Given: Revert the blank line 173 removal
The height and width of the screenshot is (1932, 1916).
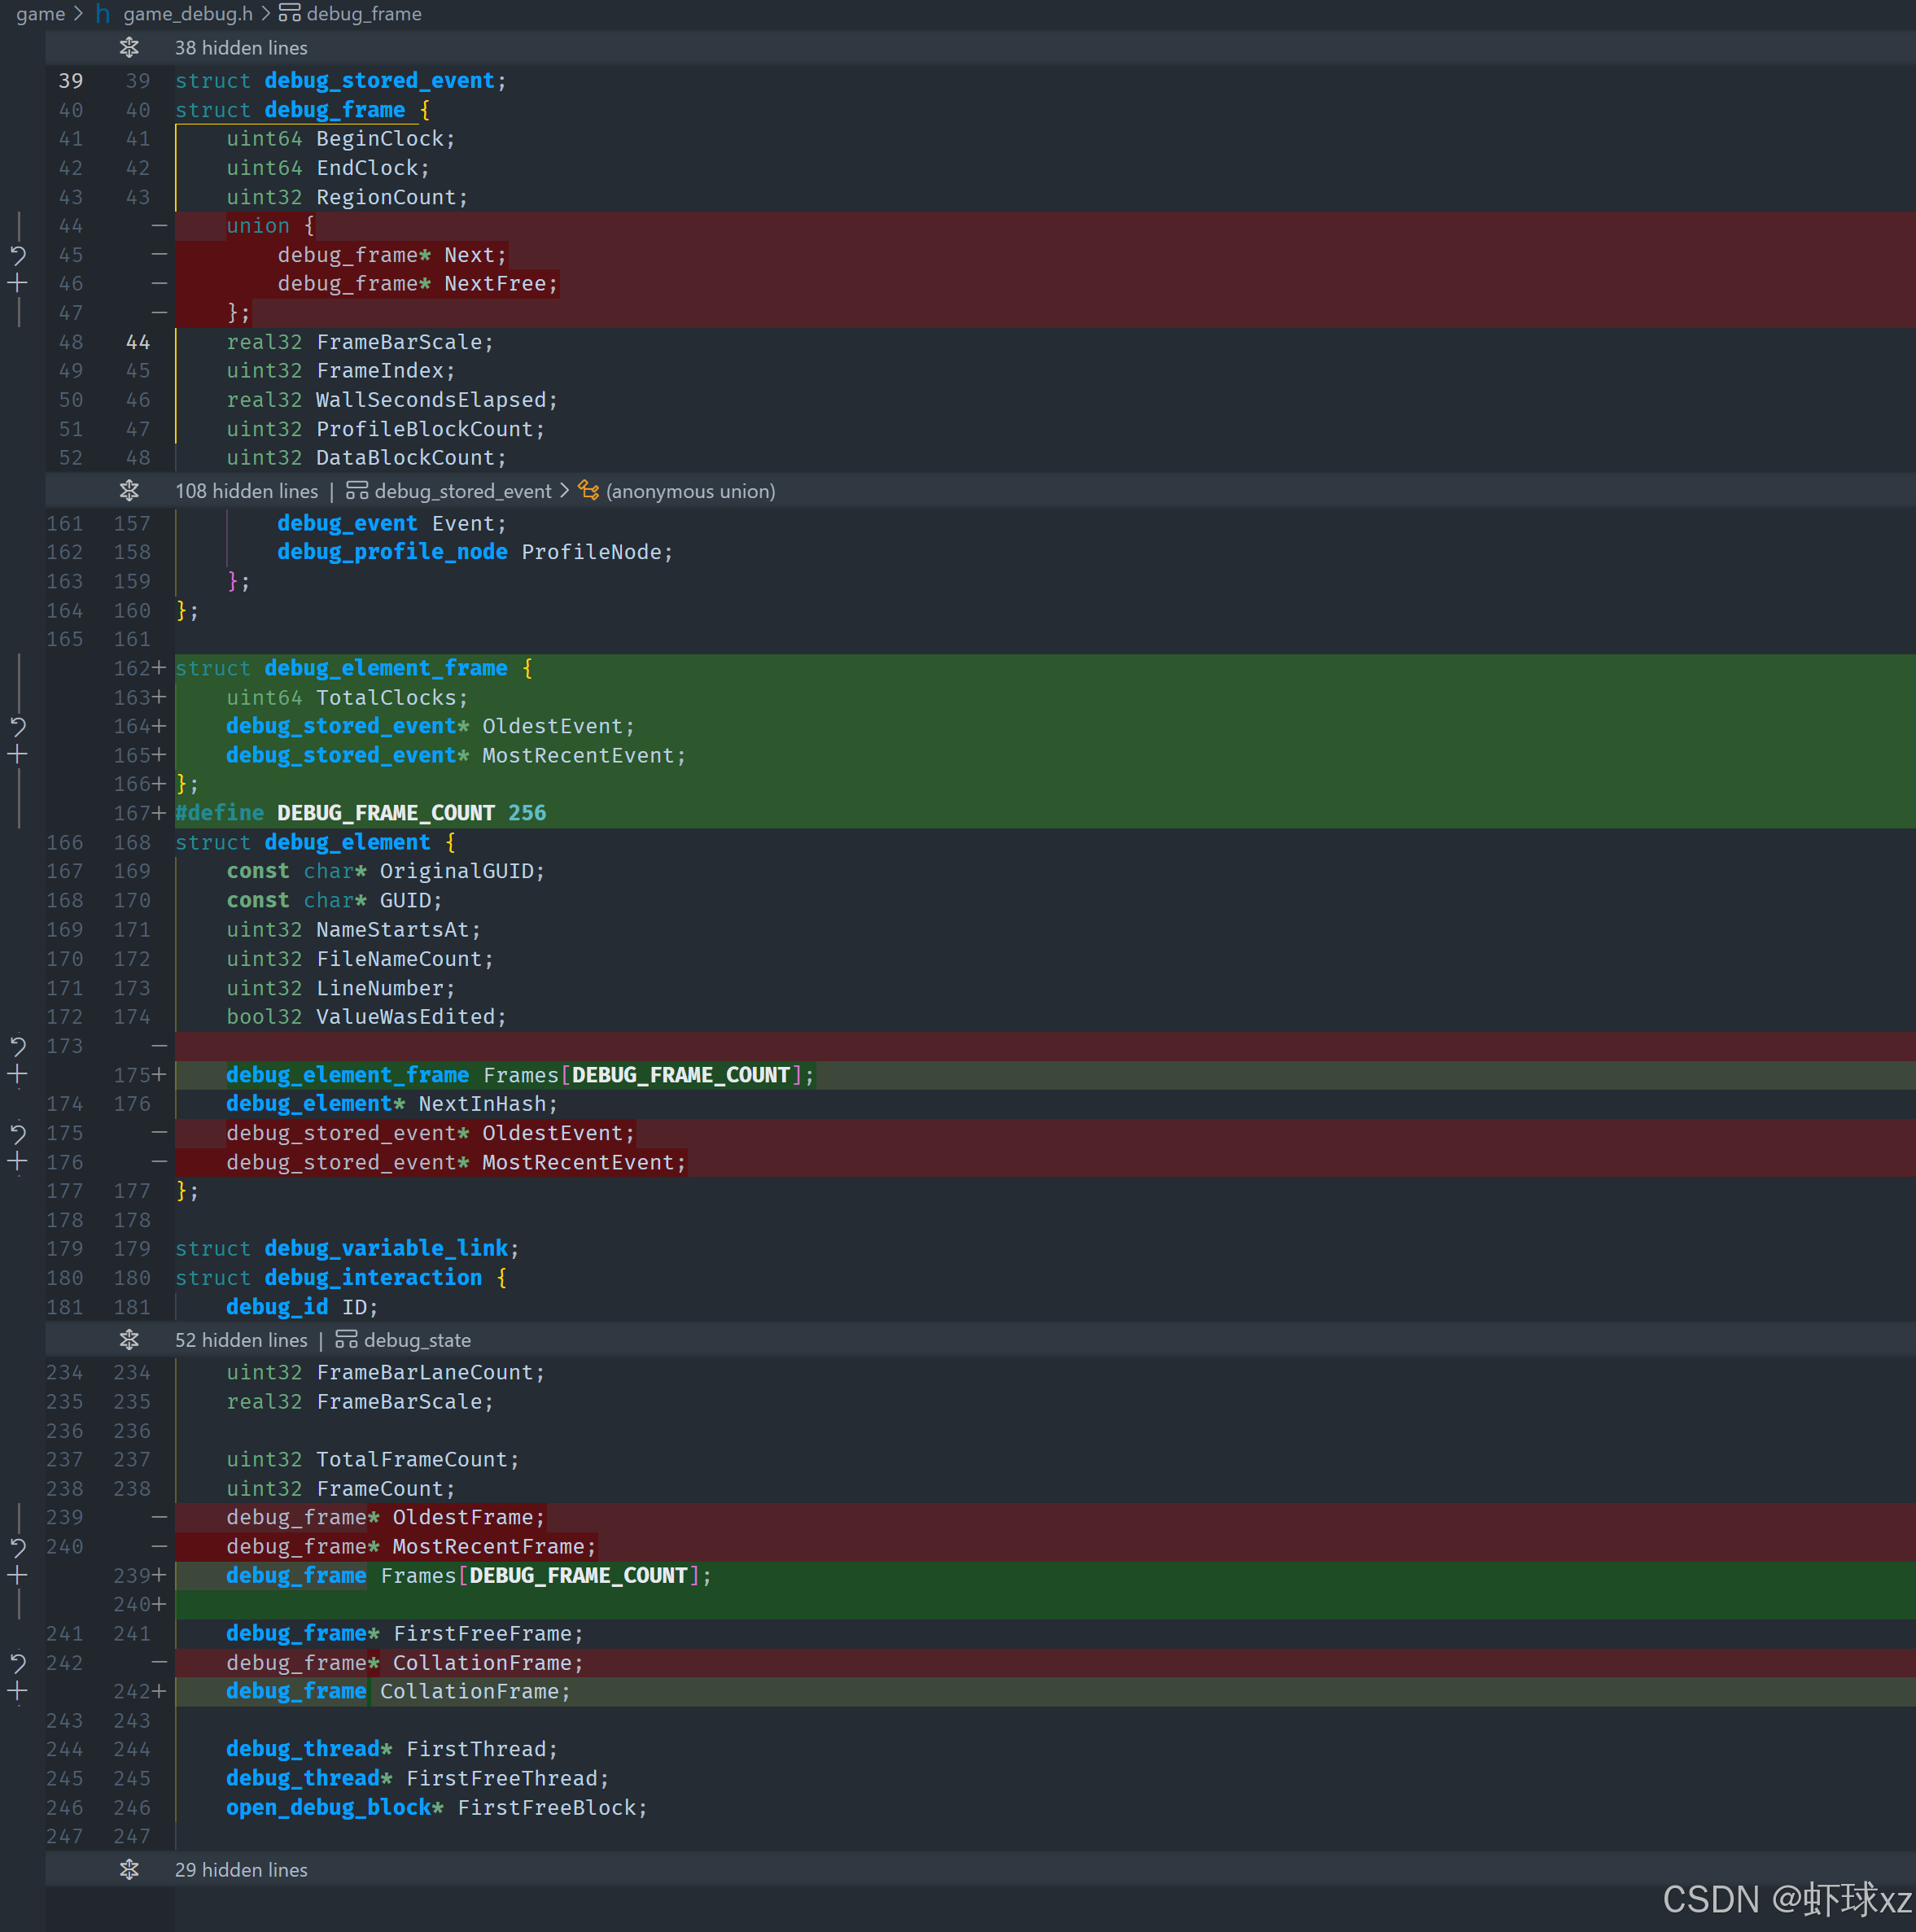Looking at the screenshot, I should click(x=18, y=1046).
